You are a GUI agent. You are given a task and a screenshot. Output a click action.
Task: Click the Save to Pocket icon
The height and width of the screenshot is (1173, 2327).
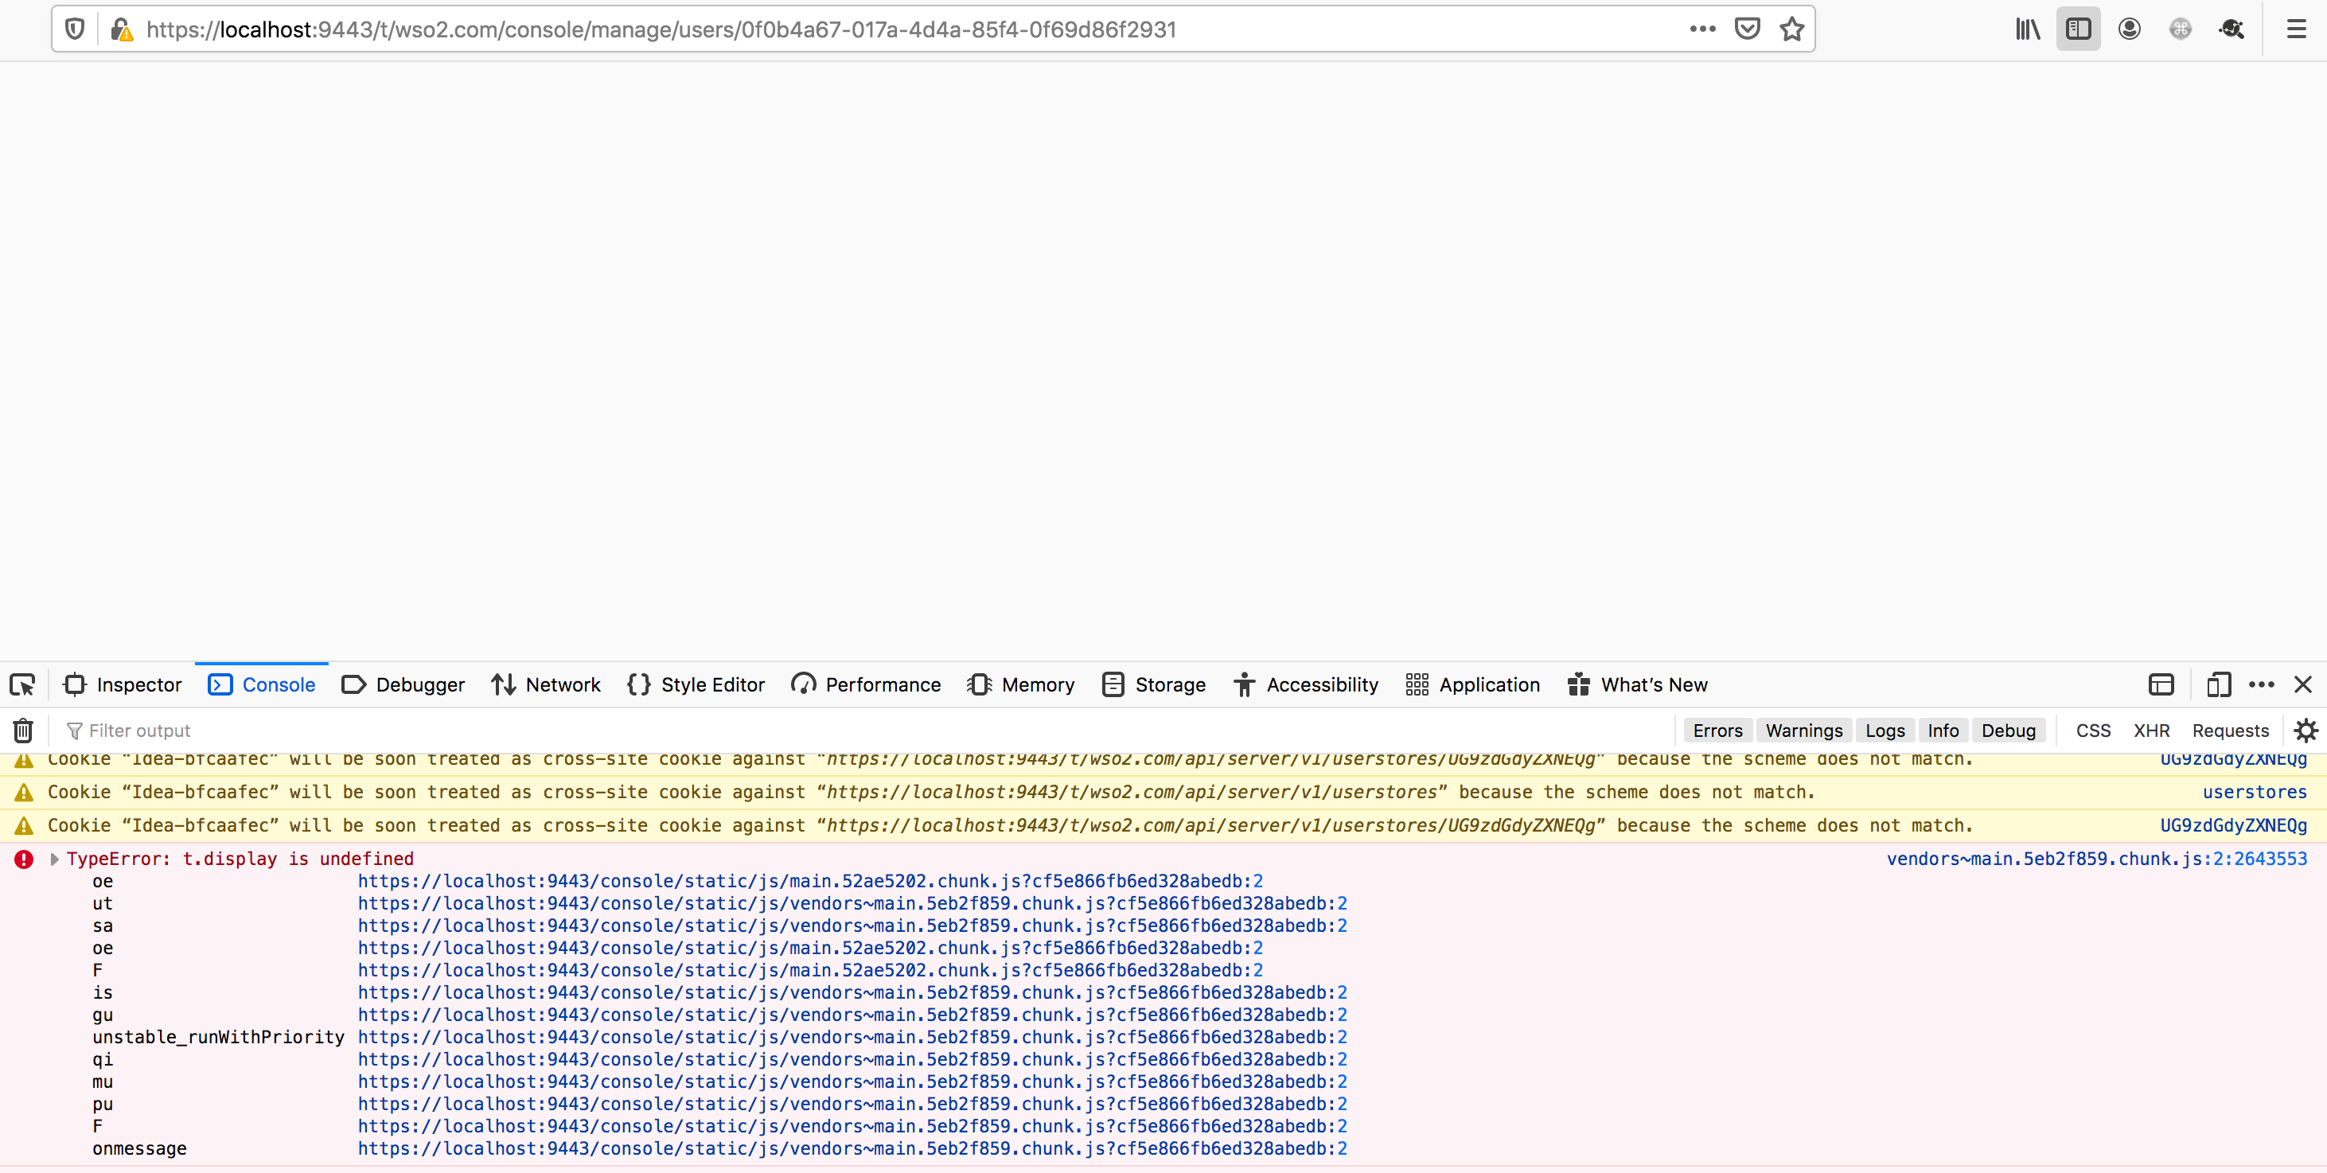click(1747, 29)
